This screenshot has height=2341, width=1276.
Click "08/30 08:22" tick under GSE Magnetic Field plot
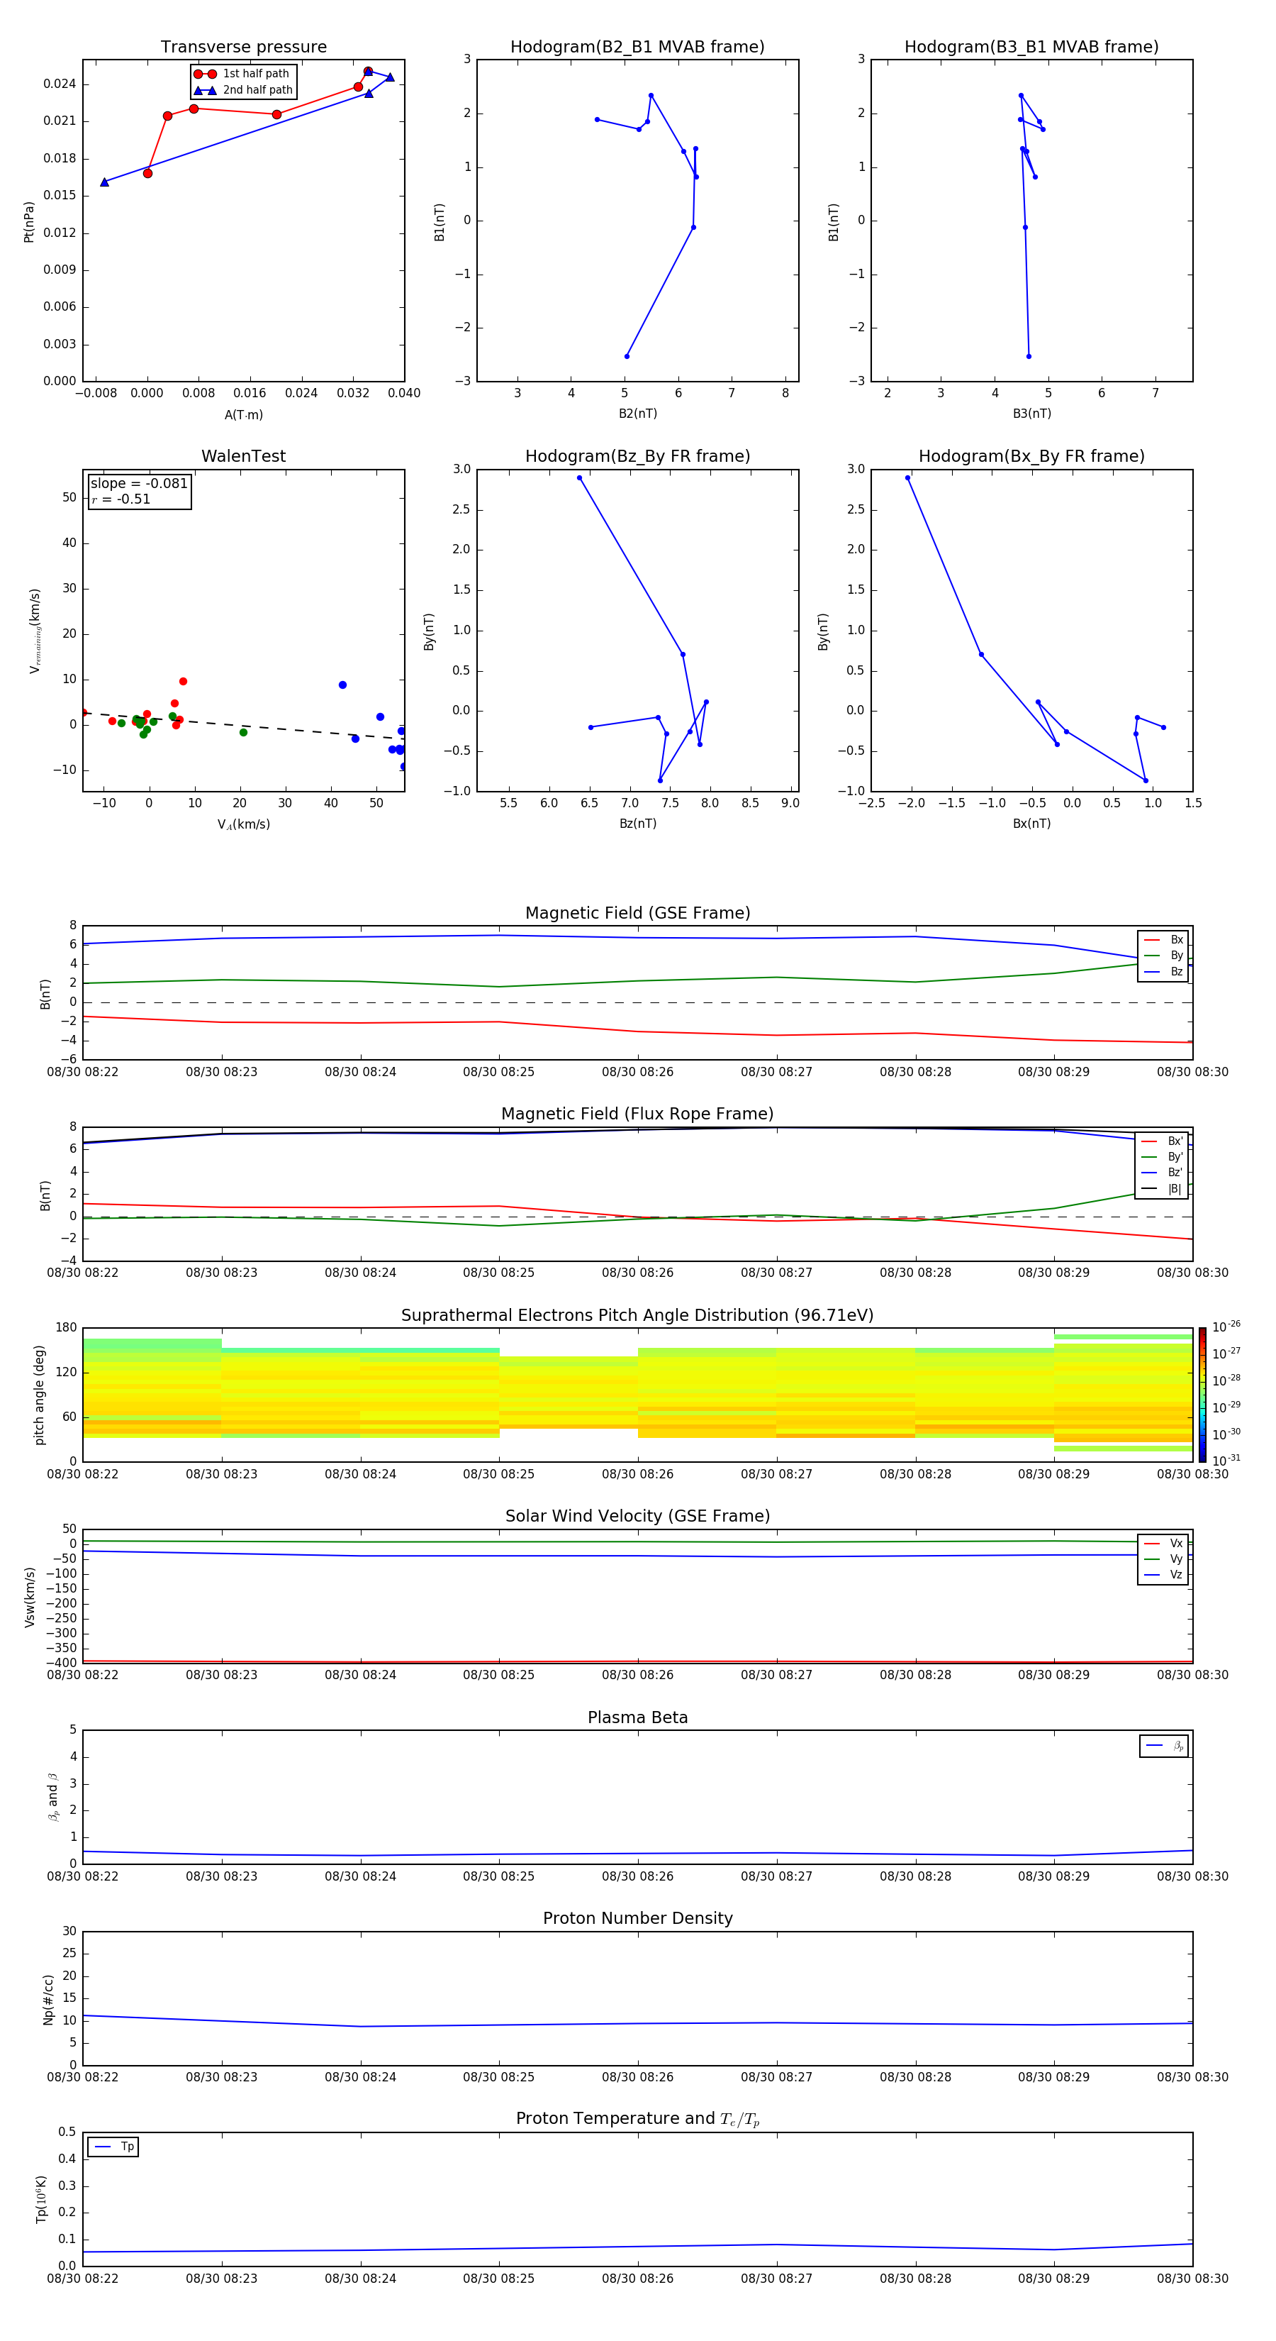[83, 1073]
